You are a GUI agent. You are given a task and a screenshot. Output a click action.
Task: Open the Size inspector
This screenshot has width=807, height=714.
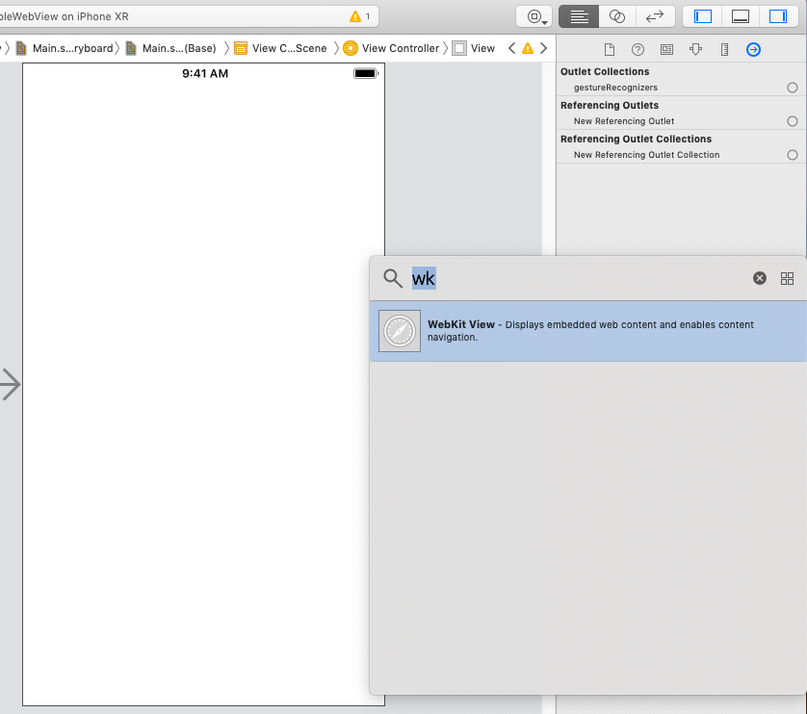point(724,49)
